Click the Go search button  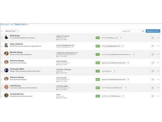(143, 31)
